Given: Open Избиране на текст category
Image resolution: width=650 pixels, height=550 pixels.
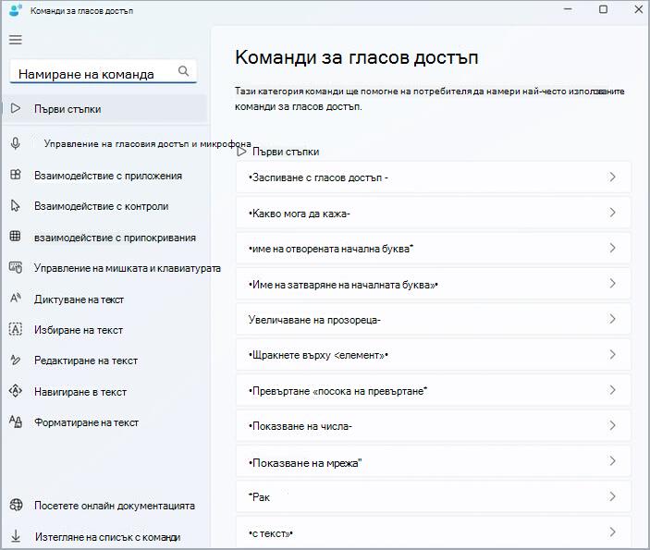Looking at the screenshot, I should [x=79, y=330].
